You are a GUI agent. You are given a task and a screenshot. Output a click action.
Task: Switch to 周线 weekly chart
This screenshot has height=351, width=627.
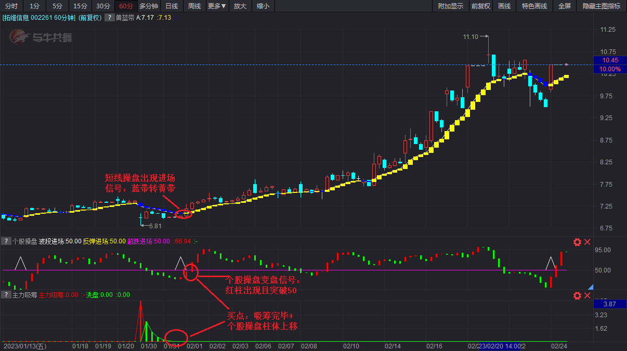[x=194, y=6]
